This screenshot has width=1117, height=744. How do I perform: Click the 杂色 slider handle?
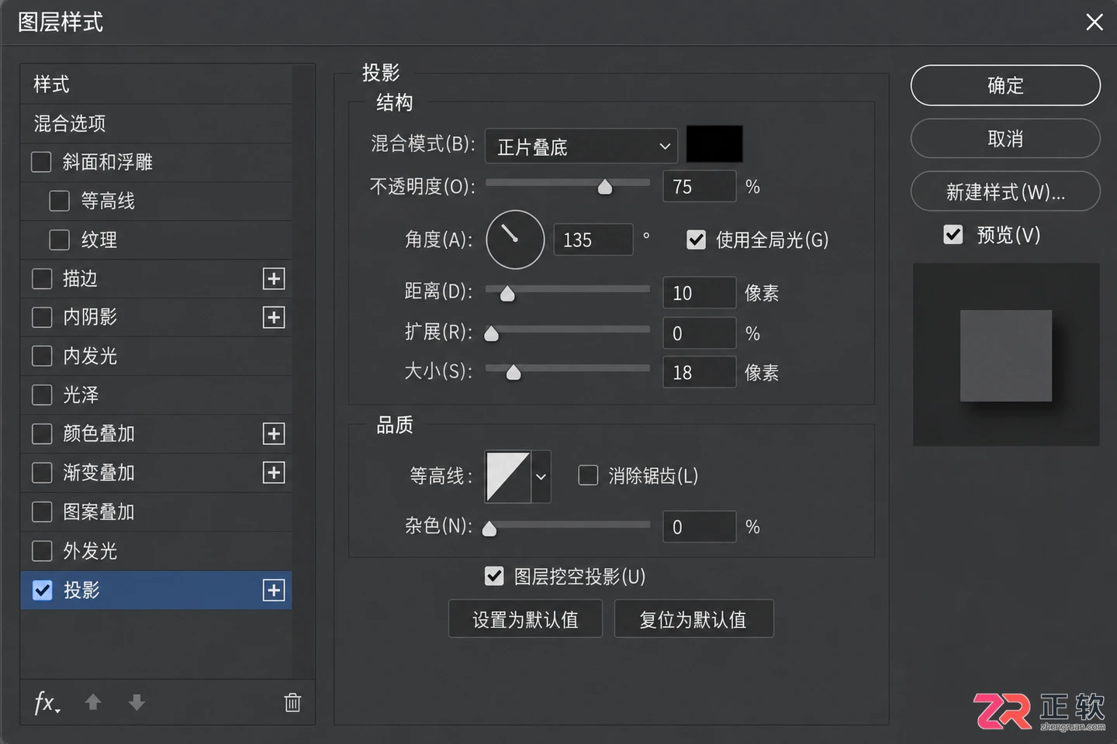point(489,529)
